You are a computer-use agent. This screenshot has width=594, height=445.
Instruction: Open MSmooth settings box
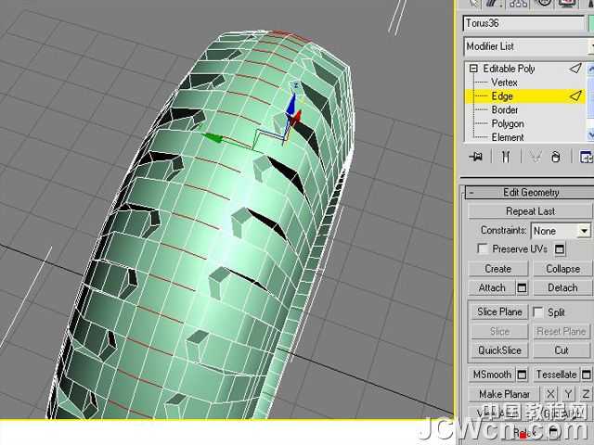click(522, 375)
